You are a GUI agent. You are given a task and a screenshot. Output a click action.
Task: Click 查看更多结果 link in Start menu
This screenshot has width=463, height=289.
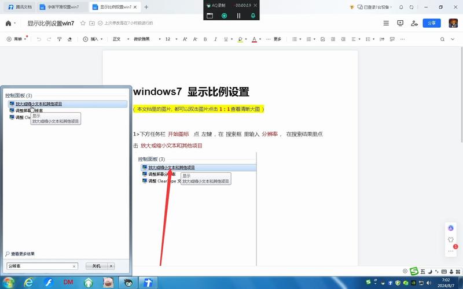(20, 254)
